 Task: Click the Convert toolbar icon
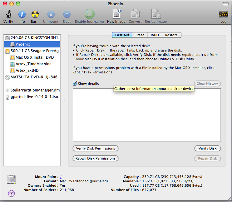coord(135,14)
